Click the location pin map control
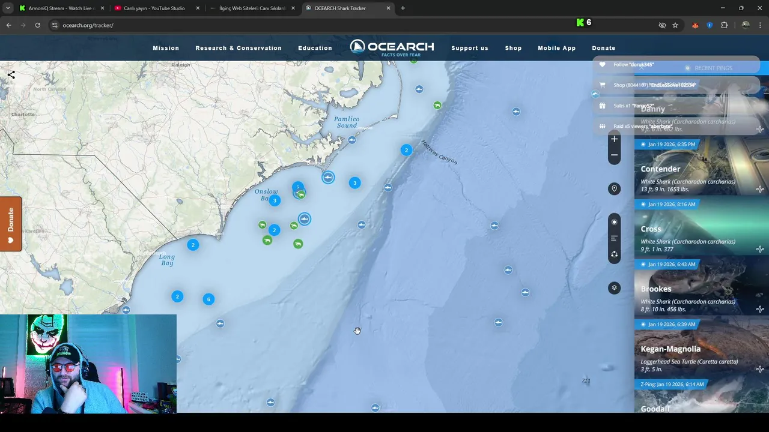This screenshot has width=769, height=432. point(614,188)
